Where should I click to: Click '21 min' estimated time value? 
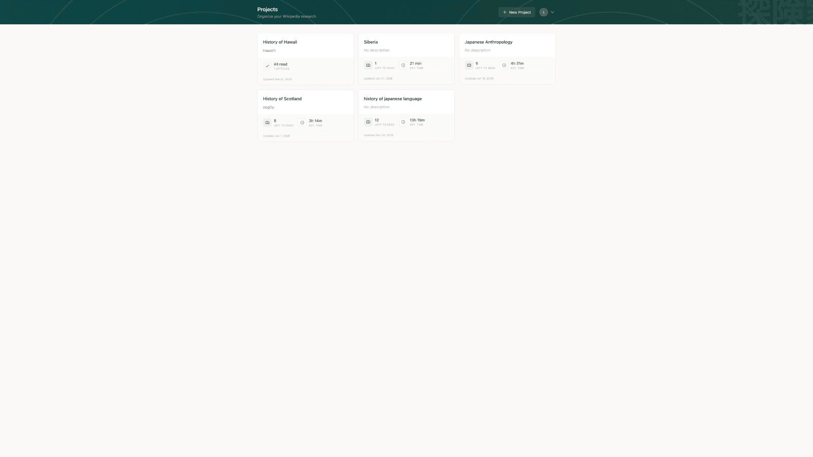416,63
